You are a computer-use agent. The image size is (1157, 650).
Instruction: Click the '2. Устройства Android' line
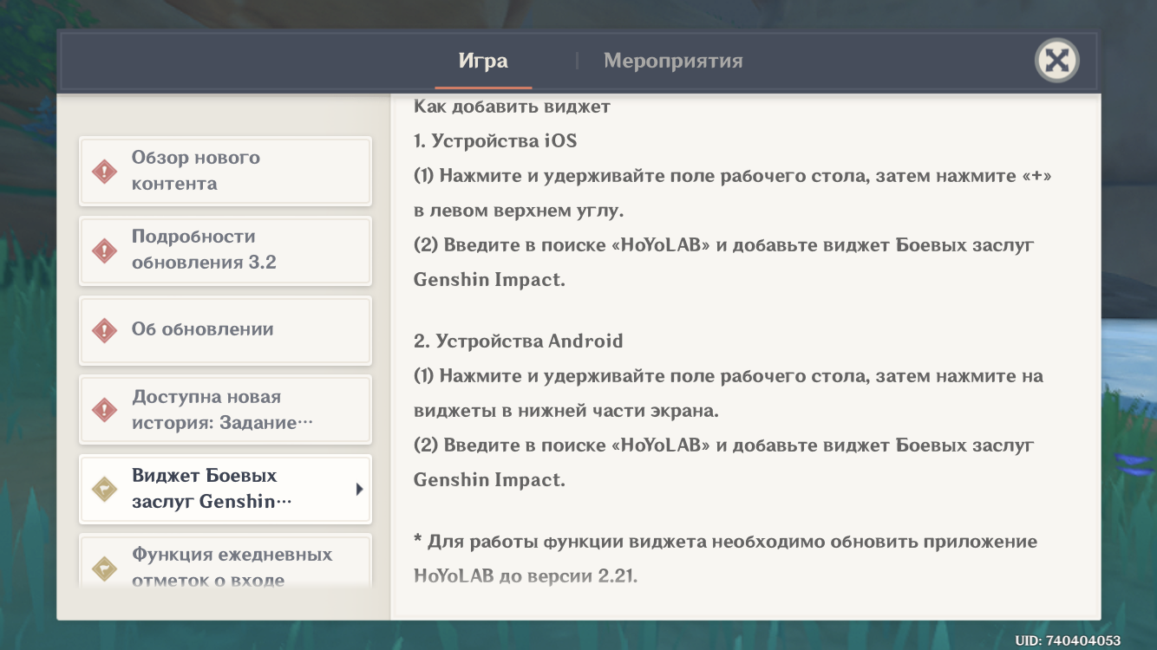[x=519, y=341]
